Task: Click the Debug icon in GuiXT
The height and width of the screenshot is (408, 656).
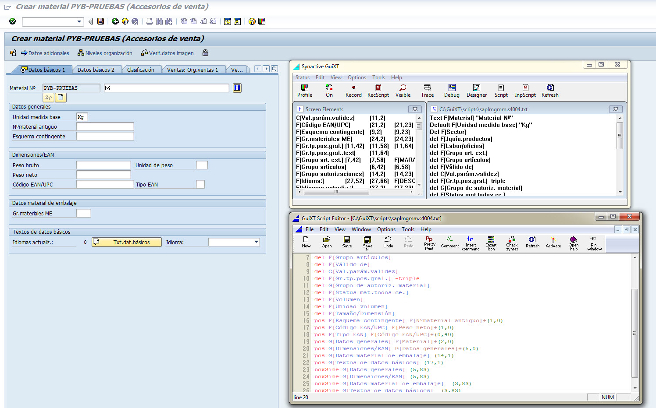Action: point(452,91)
